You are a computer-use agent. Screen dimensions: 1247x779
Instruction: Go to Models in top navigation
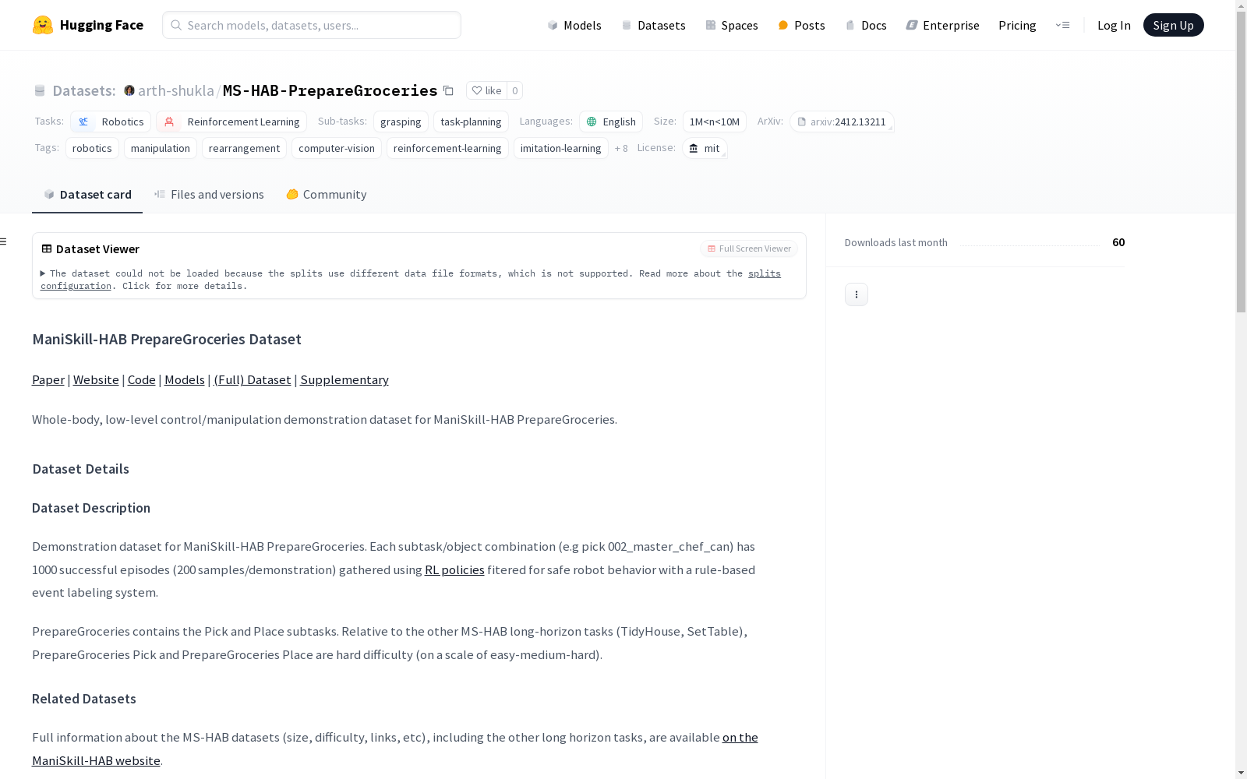pyautogui.click(x=574, y=25)
